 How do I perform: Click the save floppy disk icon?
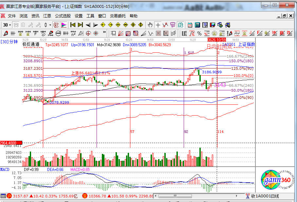click(213, 25)
